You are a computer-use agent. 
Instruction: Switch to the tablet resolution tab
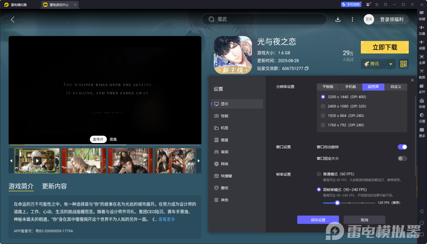[x=328, y=87]
